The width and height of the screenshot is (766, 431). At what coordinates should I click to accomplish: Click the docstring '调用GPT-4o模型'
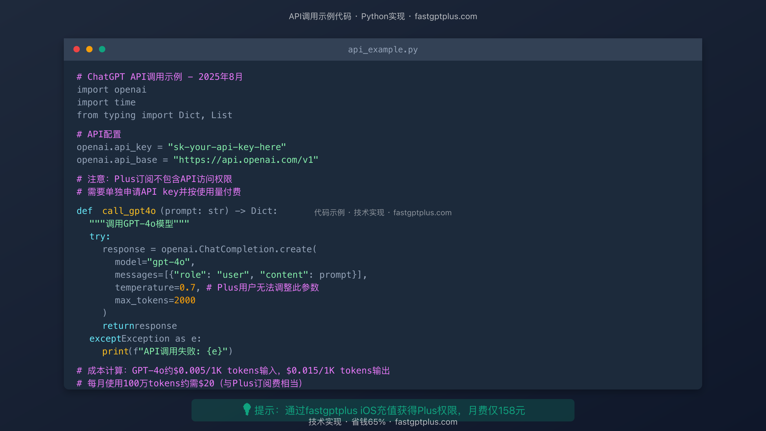[x=139, y=224]
